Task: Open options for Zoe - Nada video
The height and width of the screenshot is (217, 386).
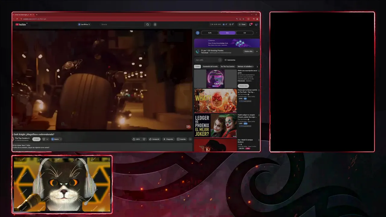Action: (259, 140)
